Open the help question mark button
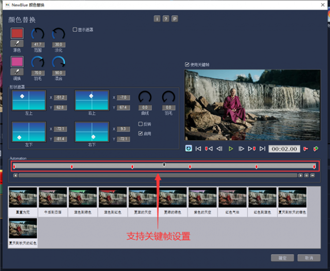330x271 pixels. click(166, 19)
